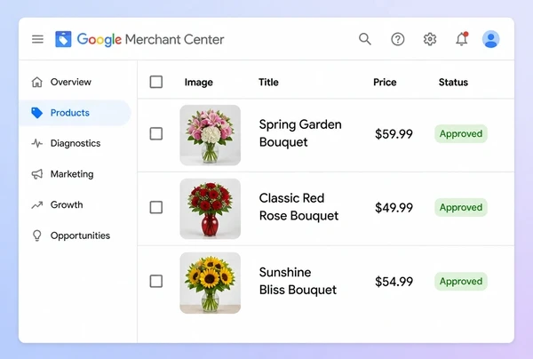Click the Classic Red Rose Bouquet title
This screenshot has width=533, height=359.
[298, 207]
